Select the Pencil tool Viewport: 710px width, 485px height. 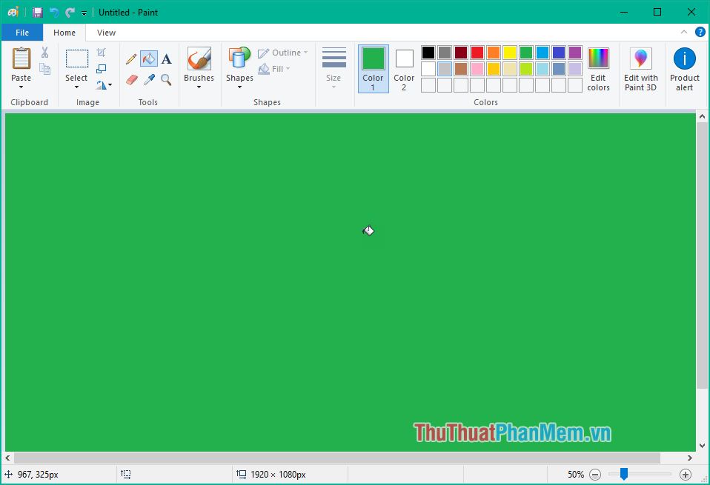pyautogui.click(x=130, y=58)
